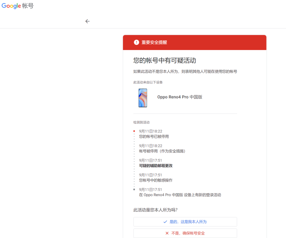Viewport: 286px width, 238px height.
Task: Select the 帐号被停用（作为安全措施）entry
Action: pyautogui.click(x=162, y=148)
